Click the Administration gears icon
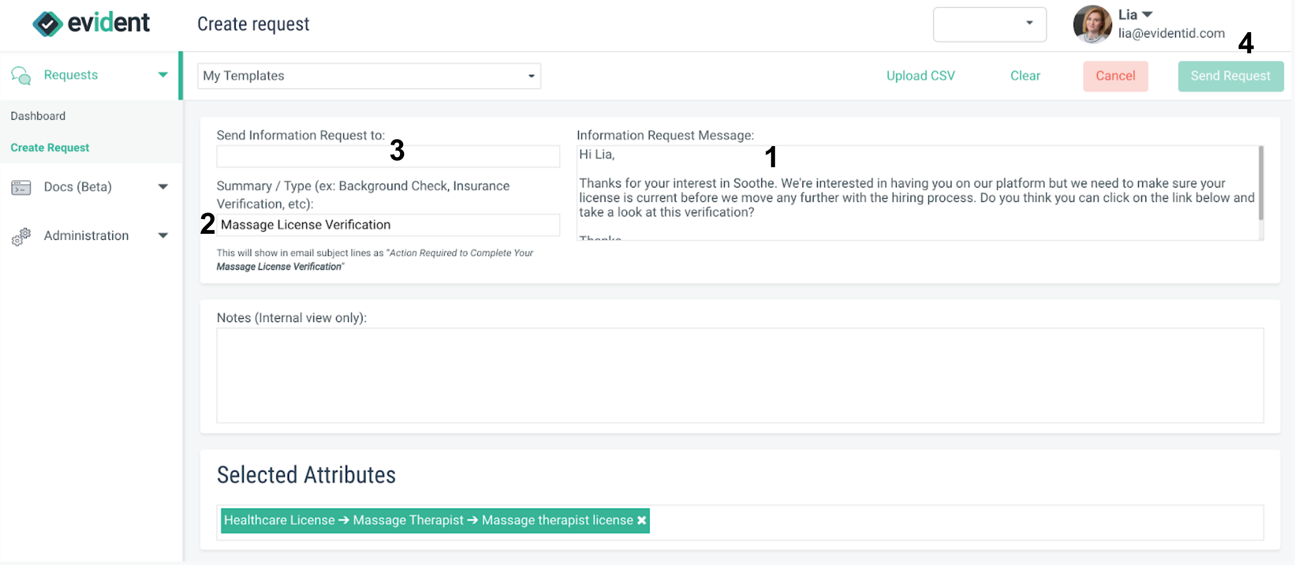The height and width of the screenshot is (565, 1298). (21, 237)
